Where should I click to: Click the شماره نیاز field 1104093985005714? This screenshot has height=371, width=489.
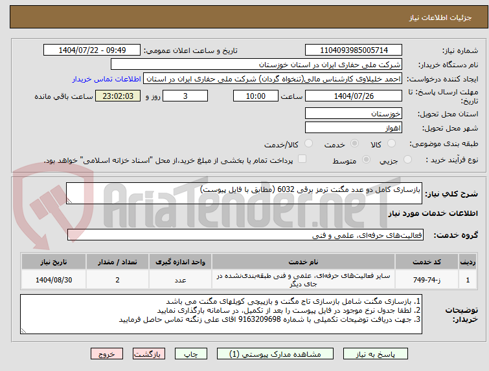pyautogui.click(x=354, y=50)
